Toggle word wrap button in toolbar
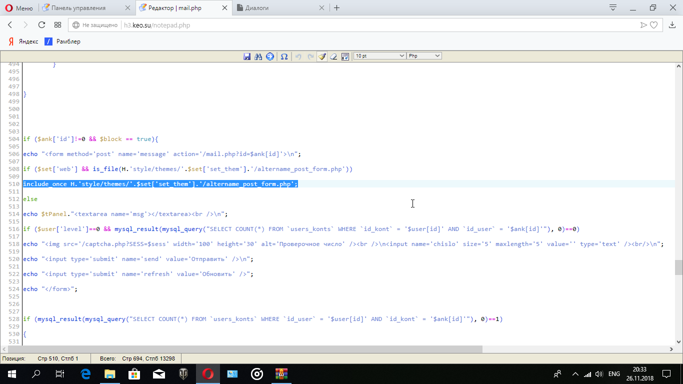The width and height of the screenshot is (683, 384). 345,56
